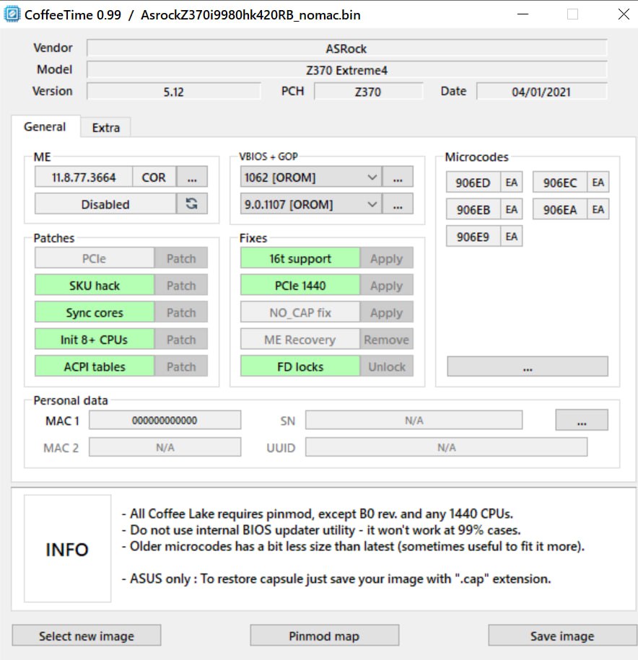This screenshot has width=638, height=660.
Task: Click the PCH Z370 field
Action: 368,92
